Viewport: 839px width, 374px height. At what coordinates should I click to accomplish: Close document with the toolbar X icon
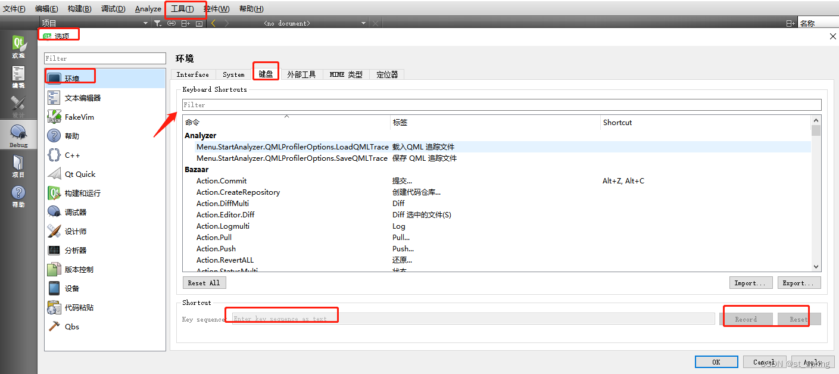tap(375, 23)
